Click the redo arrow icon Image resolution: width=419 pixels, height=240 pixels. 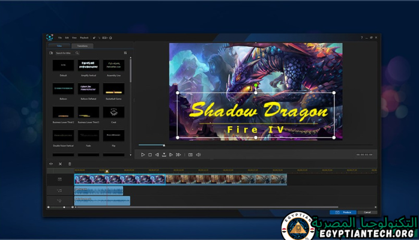[x=99, y=38]
